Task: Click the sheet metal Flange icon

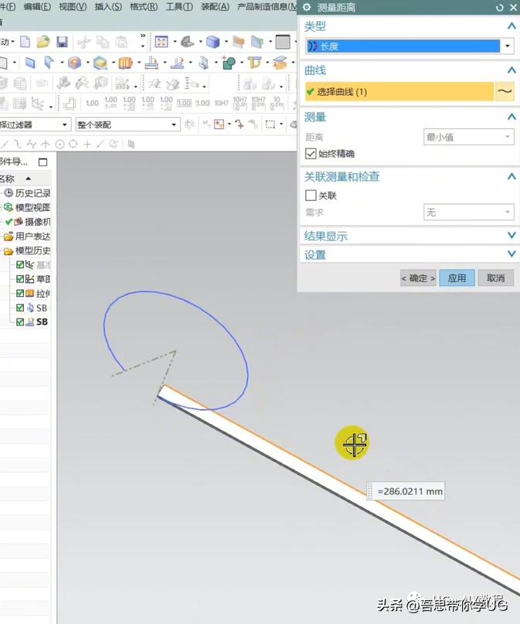Action: [49, 63]
